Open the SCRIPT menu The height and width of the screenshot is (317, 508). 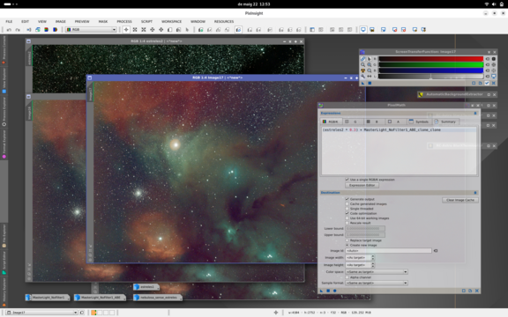146,22
